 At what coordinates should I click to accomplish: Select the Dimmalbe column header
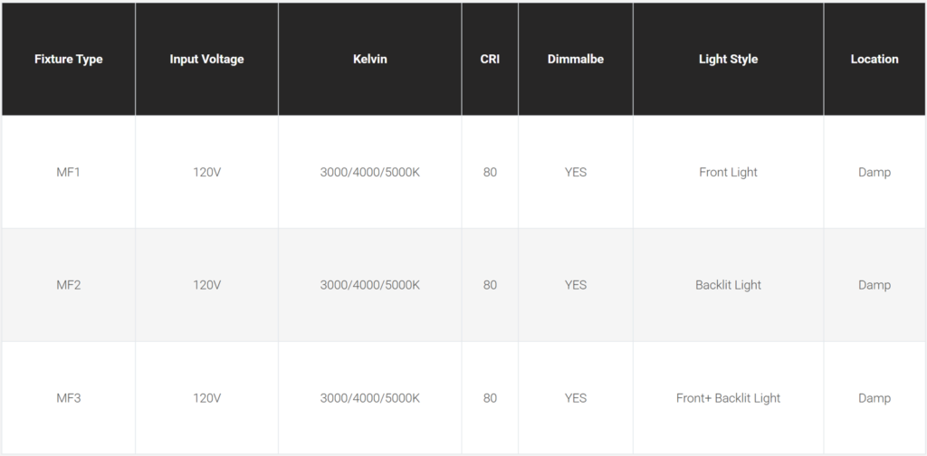point(576,59)
